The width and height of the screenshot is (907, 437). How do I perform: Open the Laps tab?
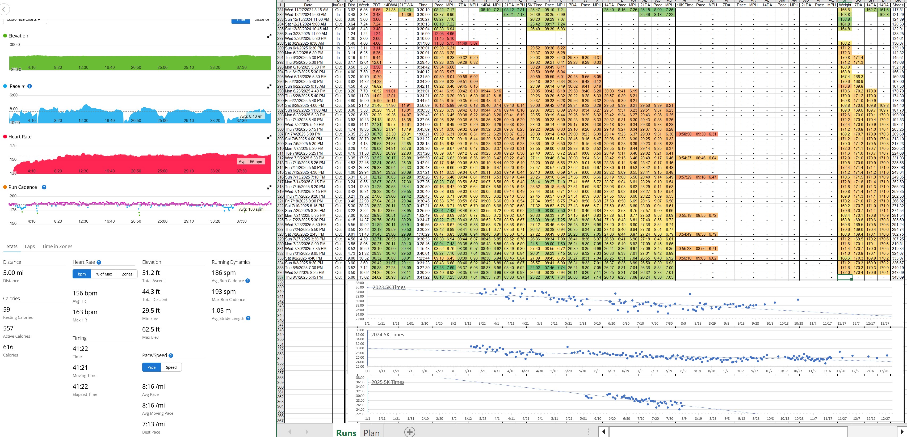30,246
